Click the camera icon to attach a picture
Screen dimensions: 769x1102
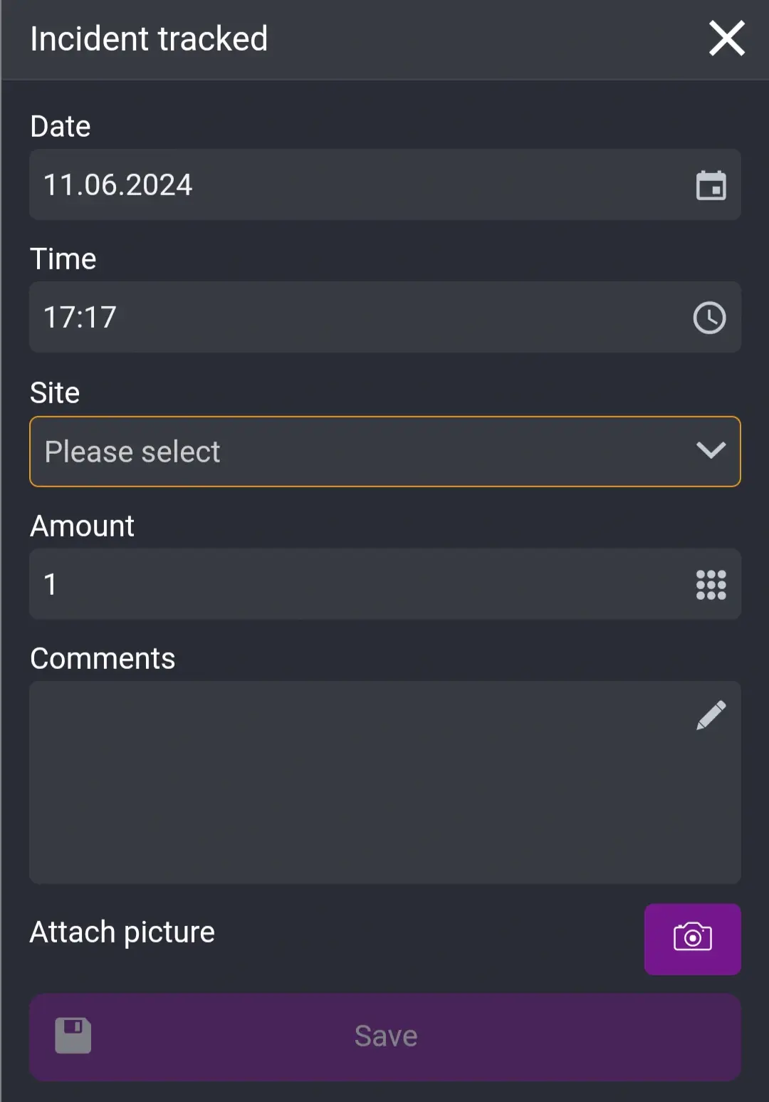pos(691,939)
